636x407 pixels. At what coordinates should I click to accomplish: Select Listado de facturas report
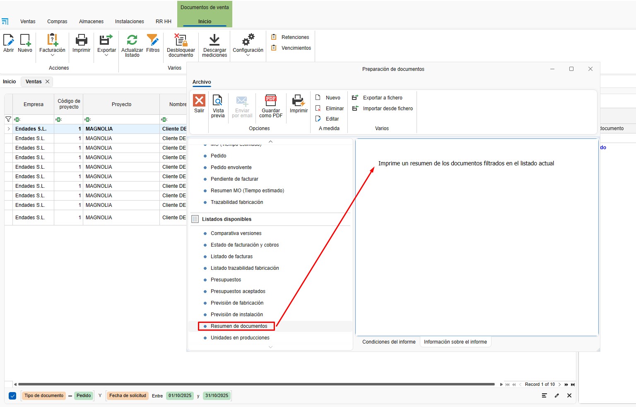pyautogui.click(x=231, y=257)
